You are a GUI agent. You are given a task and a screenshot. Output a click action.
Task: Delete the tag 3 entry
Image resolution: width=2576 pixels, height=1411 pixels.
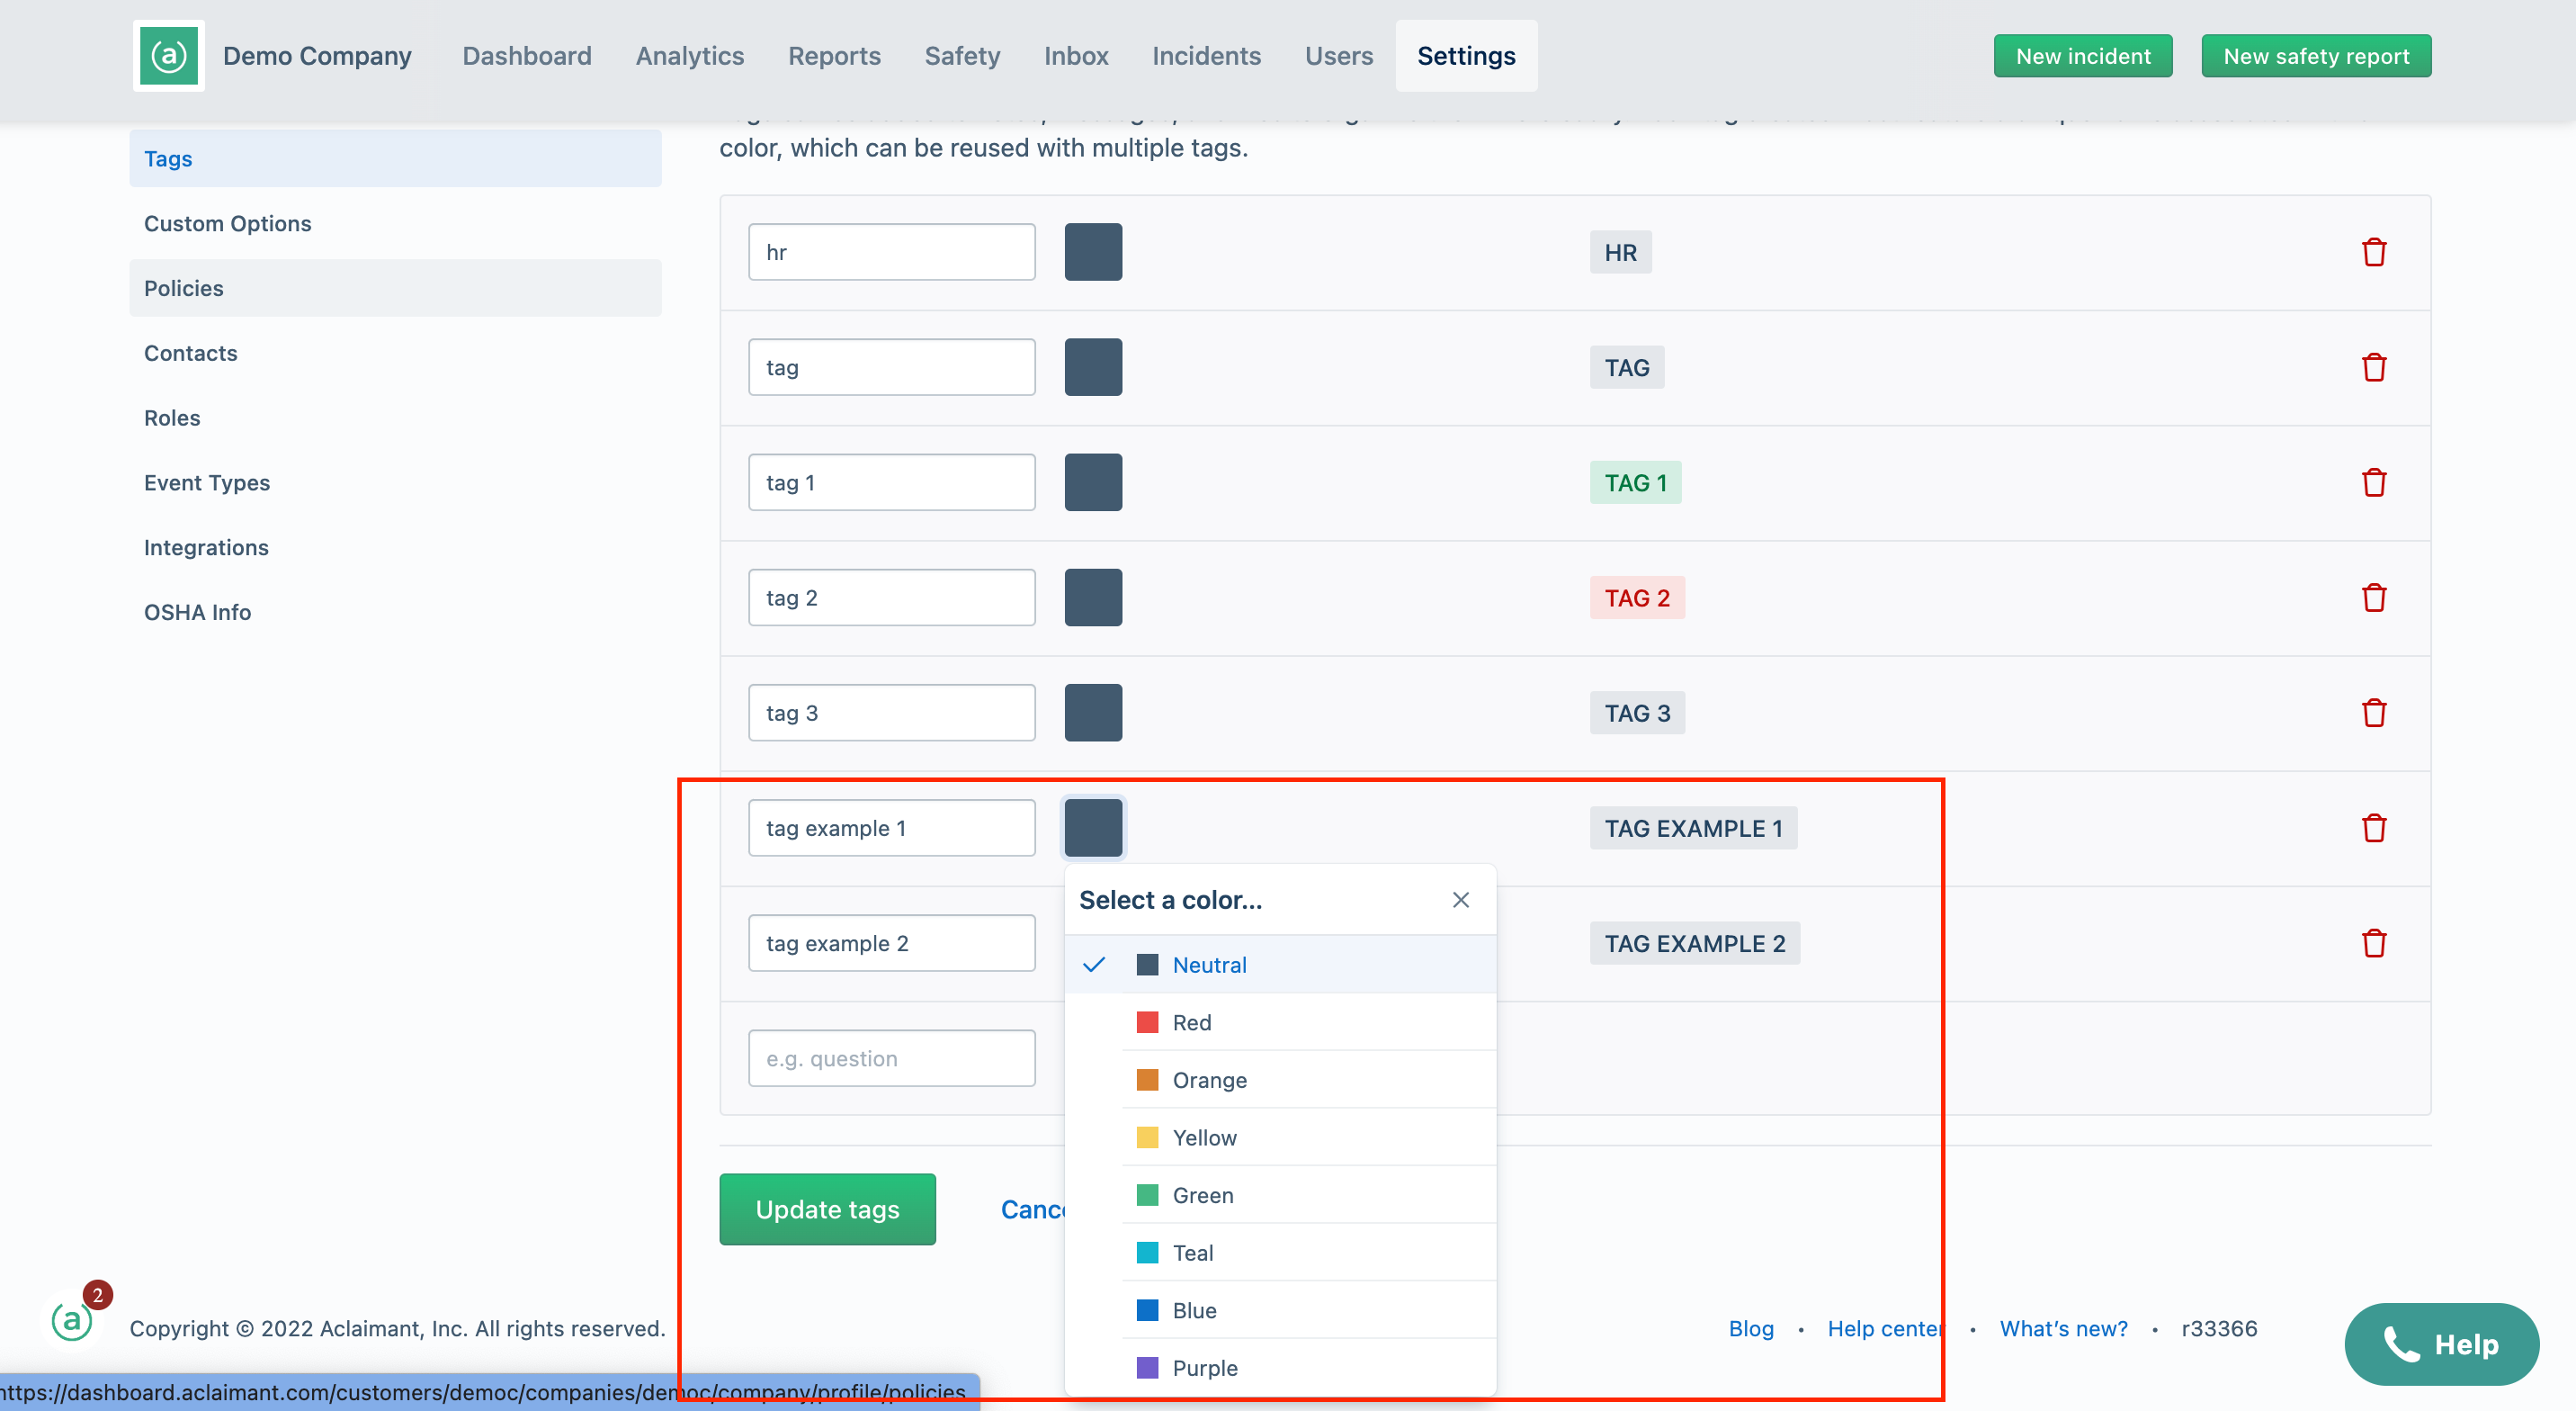[2375, 713]
